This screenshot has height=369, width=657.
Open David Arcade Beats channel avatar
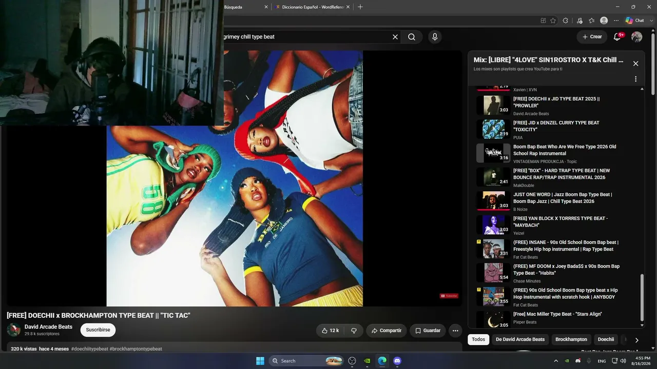click(x=13, y=330)
